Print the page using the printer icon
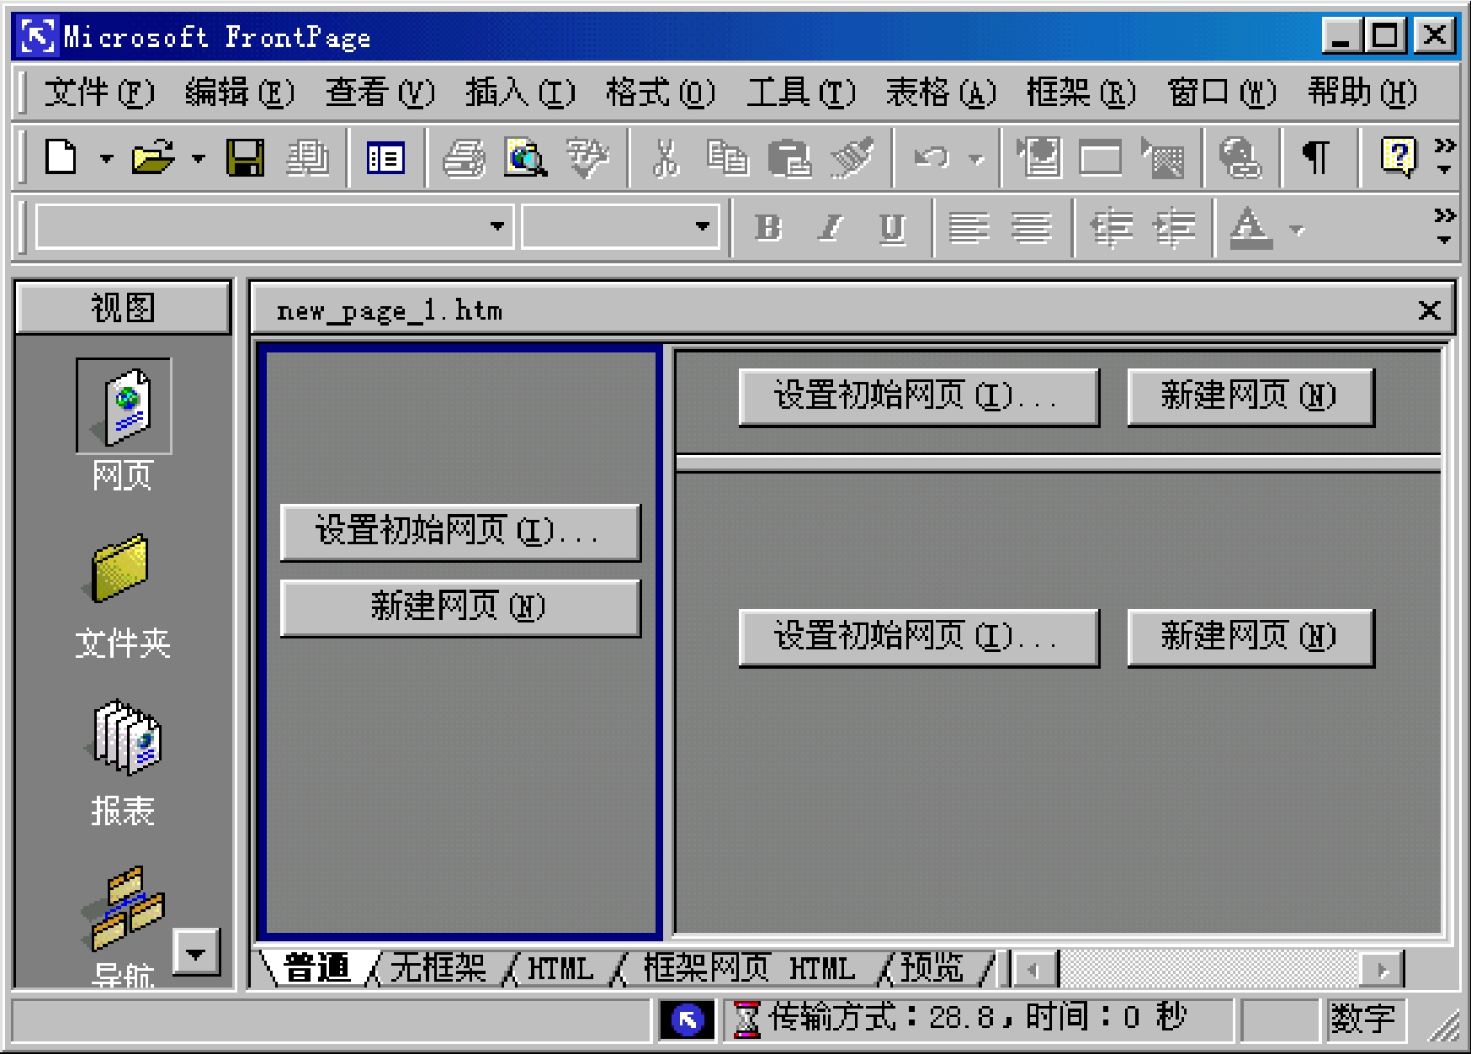1471x1054 pixels. [x=464, y=157]
